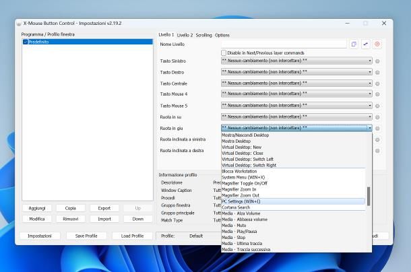Switch to the Livello 1 tab

coord(166,35)
